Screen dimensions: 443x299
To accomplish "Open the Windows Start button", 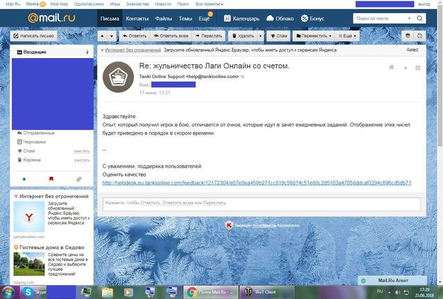I will tap(8, 292).
